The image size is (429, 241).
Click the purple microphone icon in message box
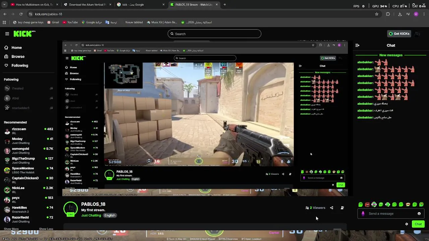click(x=363, y=214)
